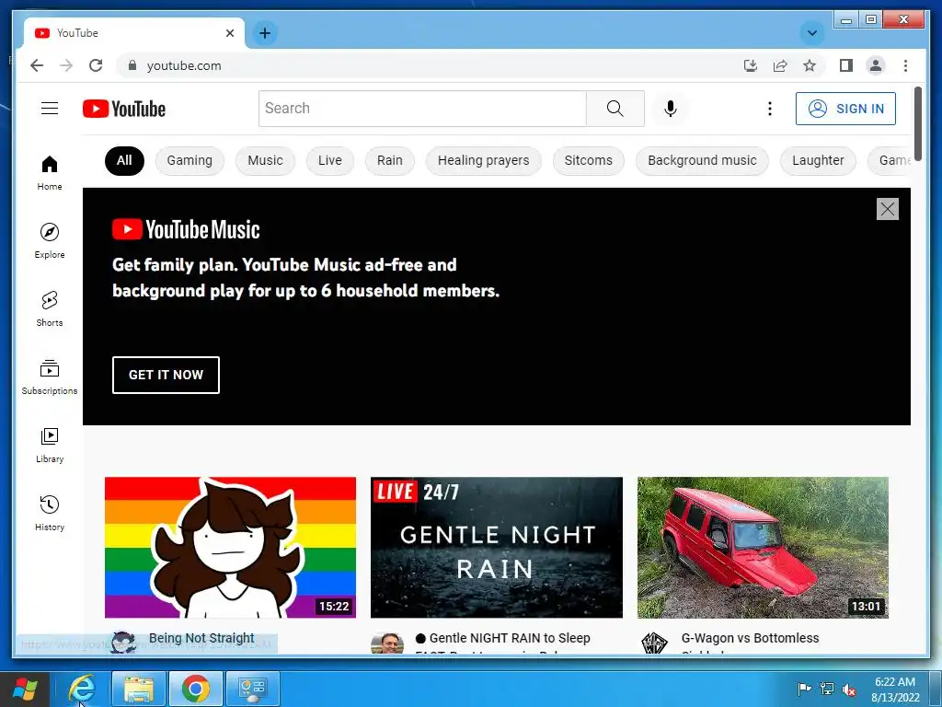Open the Being Not Straight video thumbnail
The width and height of the screenshot is (942, 707).
click(230, 548)
